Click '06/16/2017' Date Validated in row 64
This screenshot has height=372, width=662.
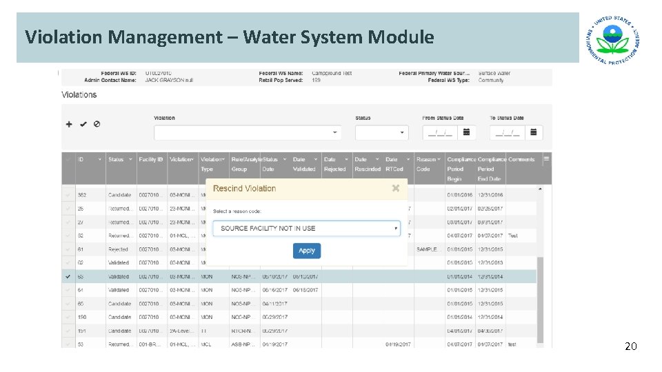pyautogui.click(x=305, y=290)
